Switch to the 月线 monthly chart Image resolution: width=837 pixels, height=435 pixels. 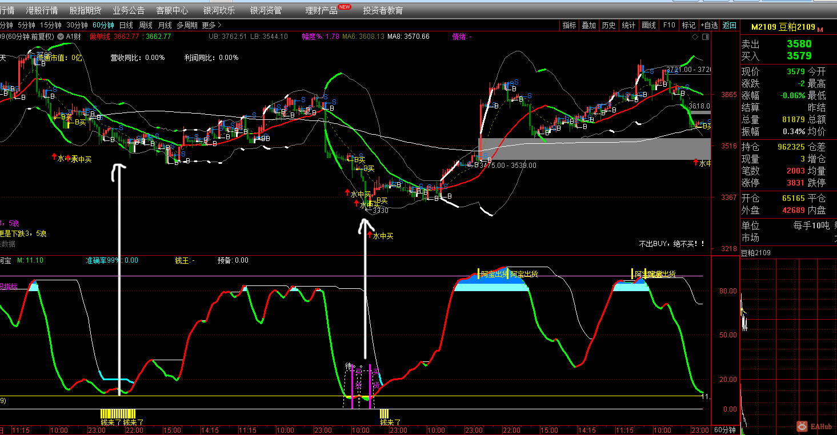pyautogui.click(x=165, y=25)
